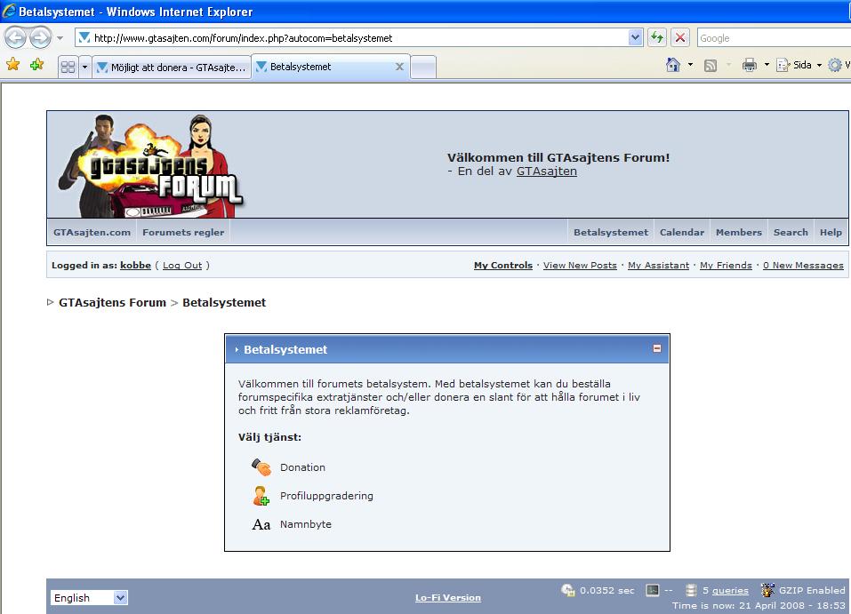Click the Donation hand icon
851x614 pixels.
pos(261,467)
